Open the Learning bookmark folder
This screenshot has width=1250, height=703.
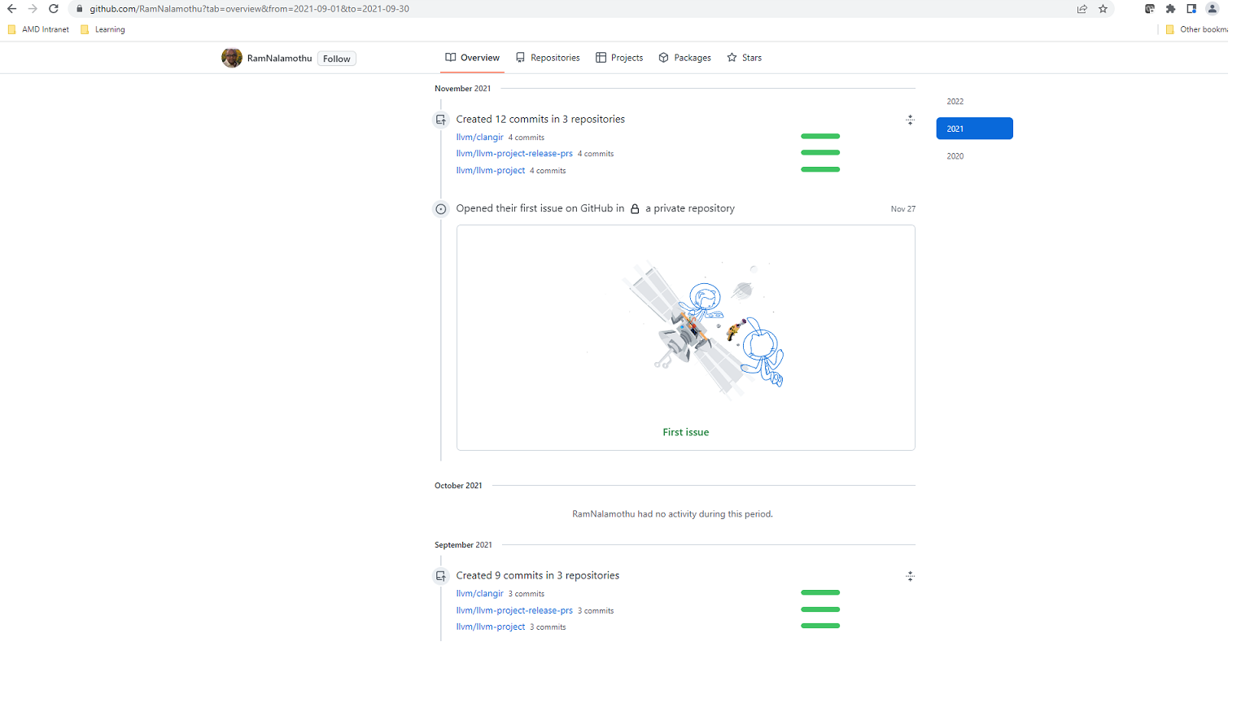103,29
